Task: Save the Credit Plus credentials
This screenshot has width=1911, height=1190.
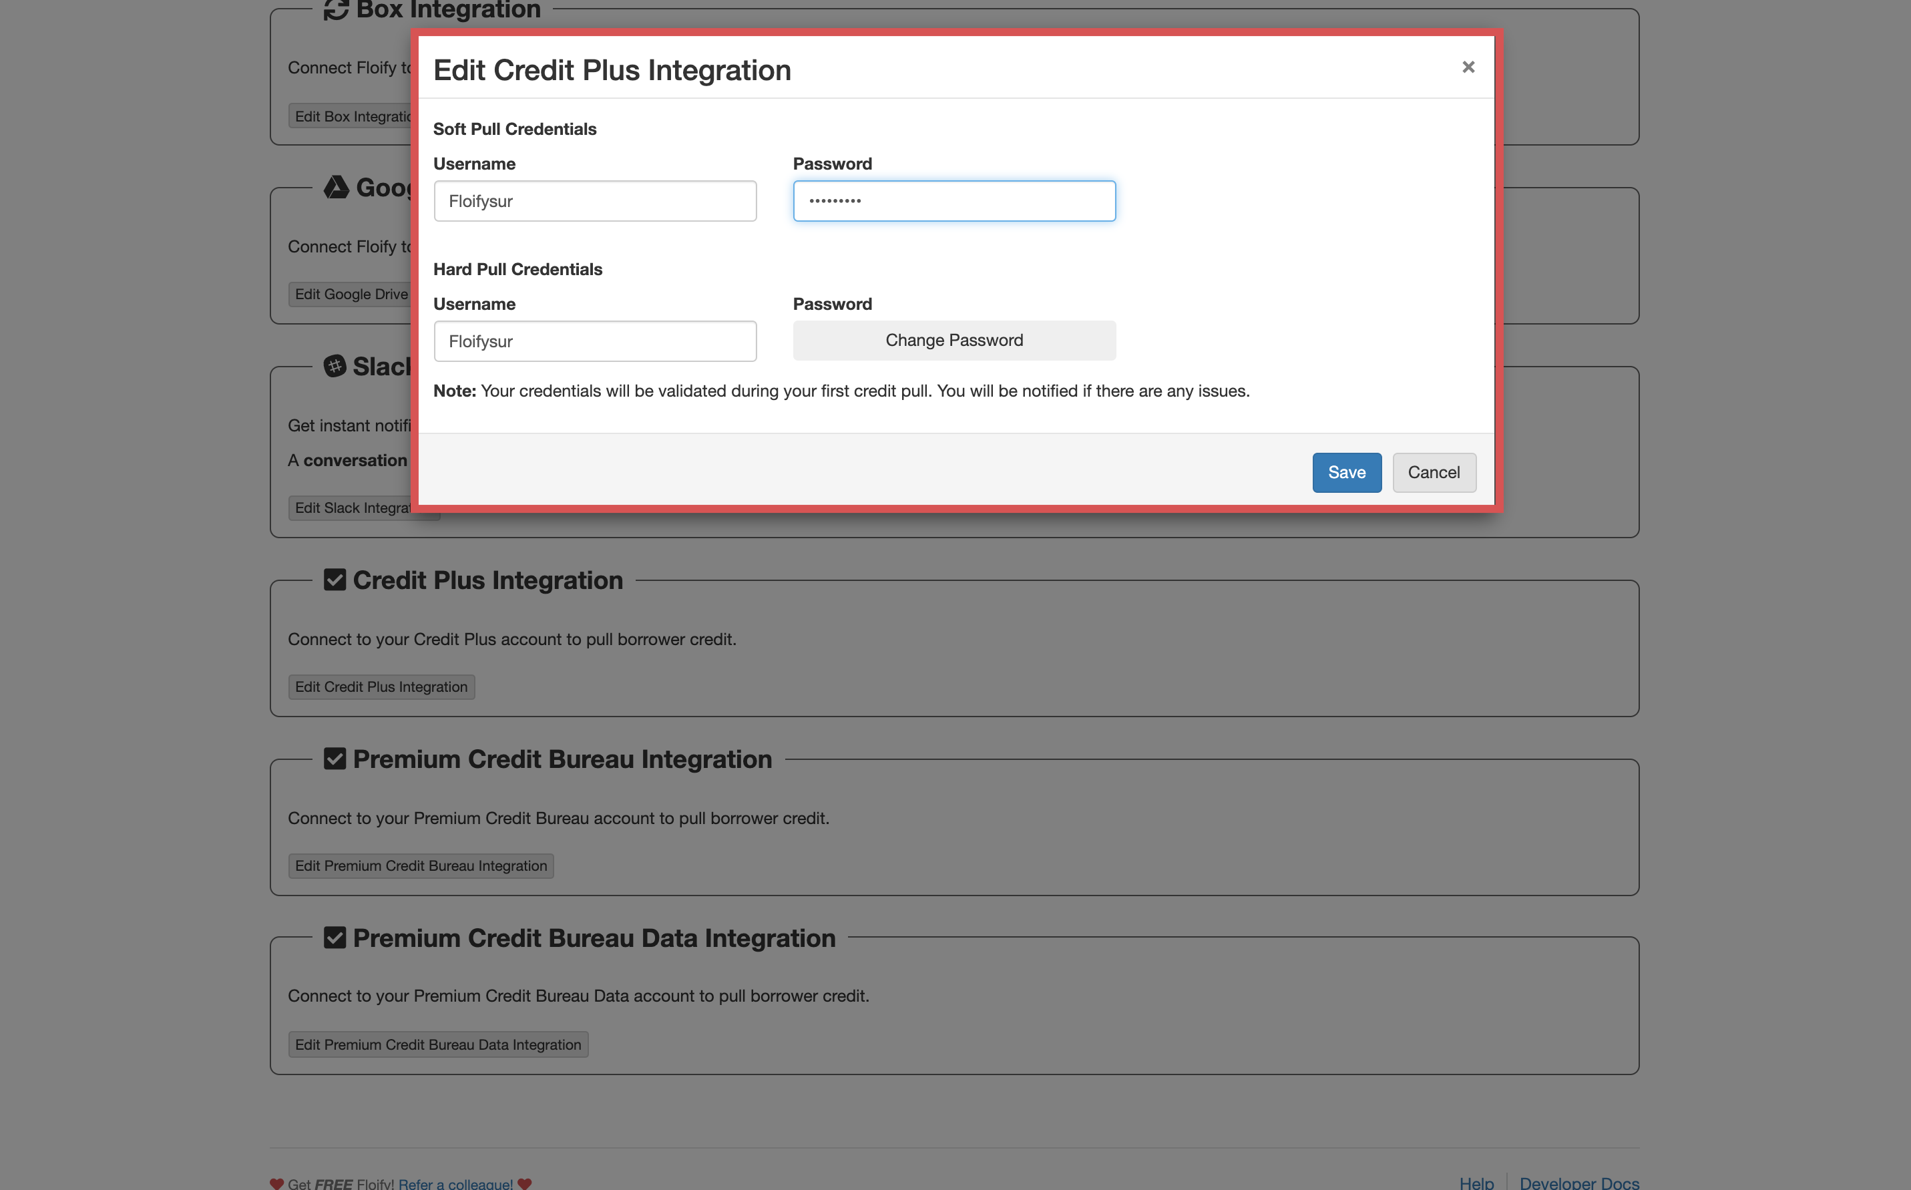Action: coord(1346,472)
